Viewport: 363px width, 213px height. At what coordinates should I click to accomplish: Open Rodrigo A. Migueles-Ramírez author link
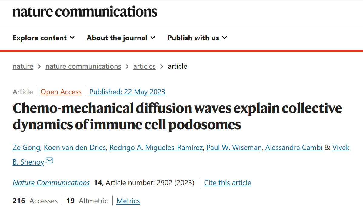click(156, 148)
